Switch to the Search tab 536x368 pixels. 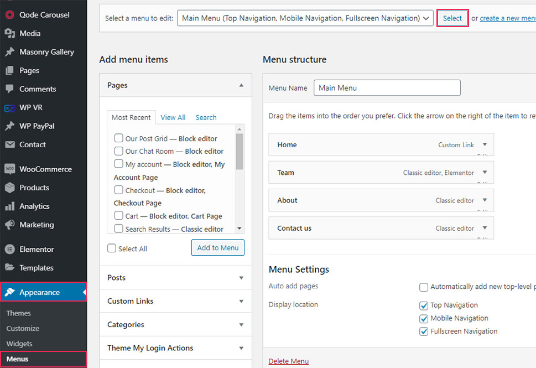coord(206,117)
